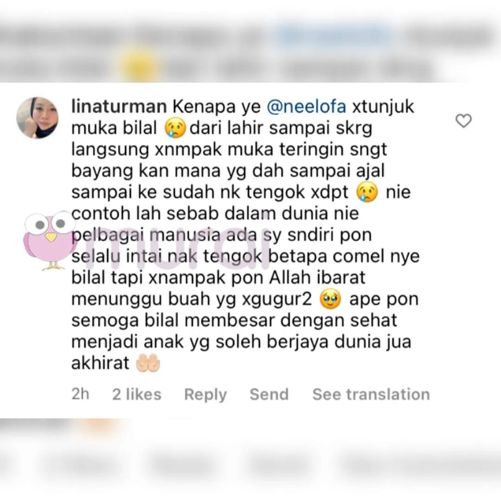Open the @neelofa mention
Screen dimensions: 501x501
tap(307, 106)
